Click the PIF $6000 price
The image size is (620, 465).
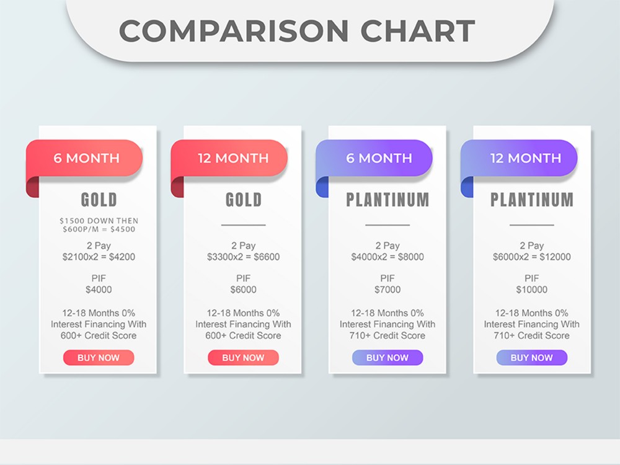coord(244,284)
